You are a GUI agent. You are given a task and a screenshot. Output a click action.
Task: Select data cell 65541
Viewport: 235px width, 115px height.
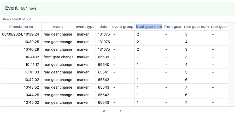pos(103,72)
